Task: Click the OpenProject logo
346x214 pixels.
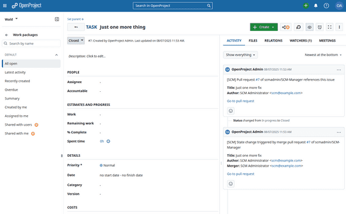Action: click(26, 5)
